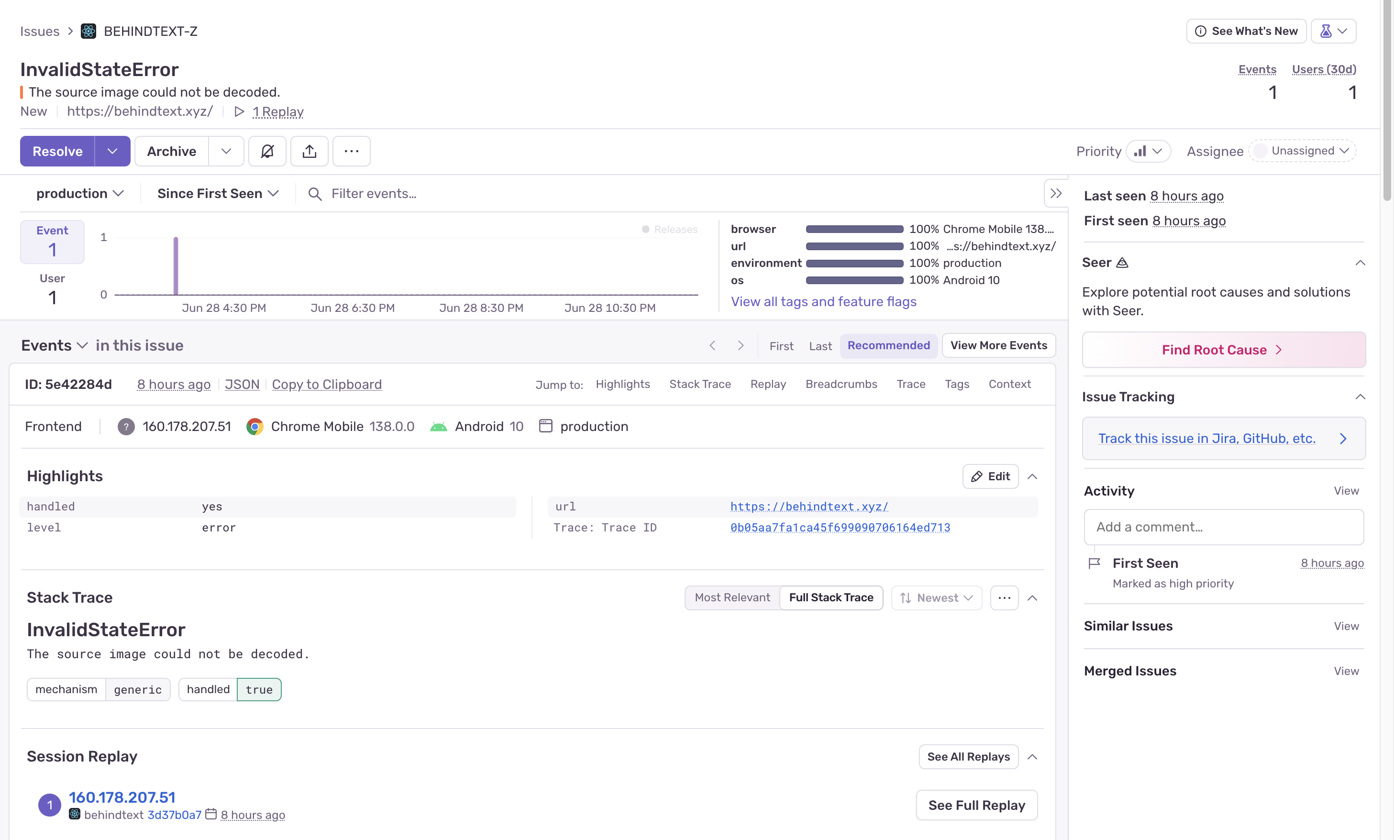Open View all tags and feature flags

(x=823, y=301)
